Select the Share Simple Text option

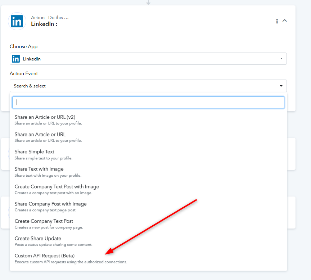148,154
